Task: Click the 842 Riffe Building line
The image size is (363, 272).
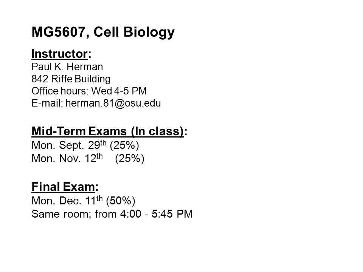Action: click(x=71, y=79)
